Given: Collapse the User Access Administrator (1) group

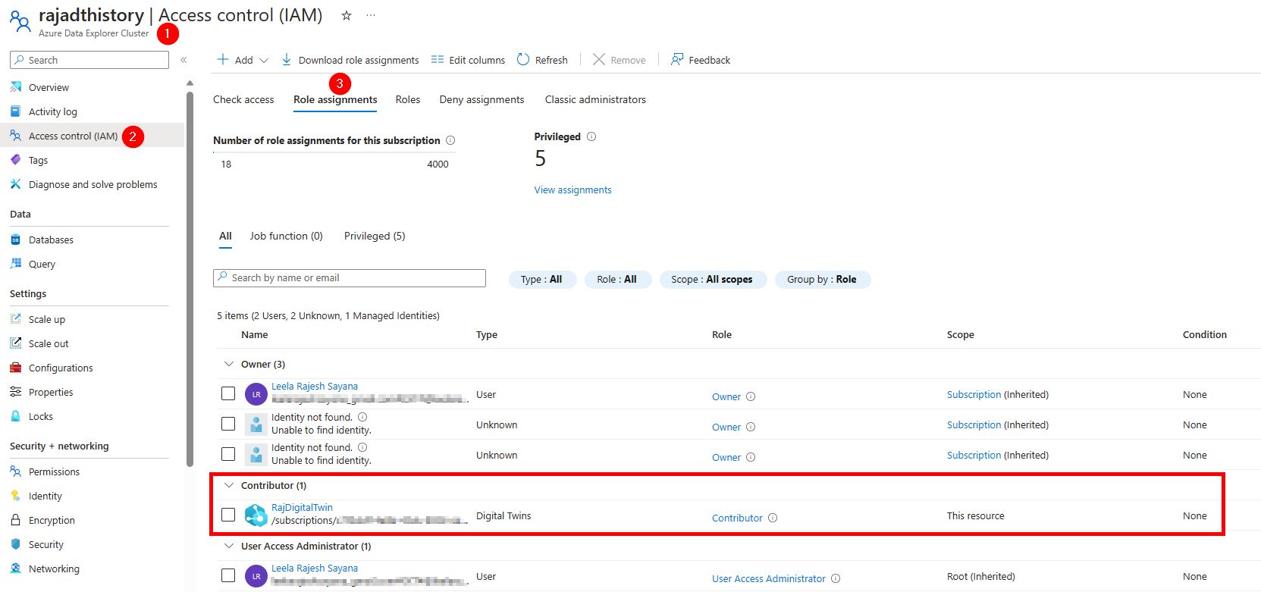Looking at the screenshot, I should click(229, 546).
